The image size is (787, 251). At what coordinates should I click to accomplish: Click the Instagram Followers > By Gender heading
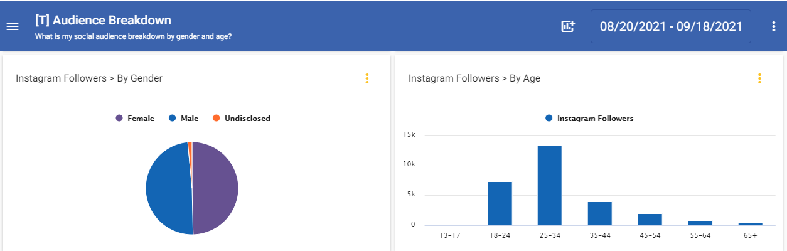pos(89,78)
